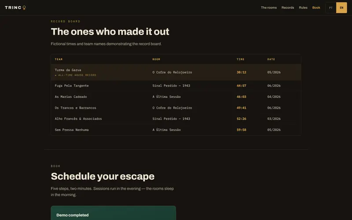The width and height of the screenshot is (352, 220).
Task: Click the date 03/2026
Action: pos(274,119)
